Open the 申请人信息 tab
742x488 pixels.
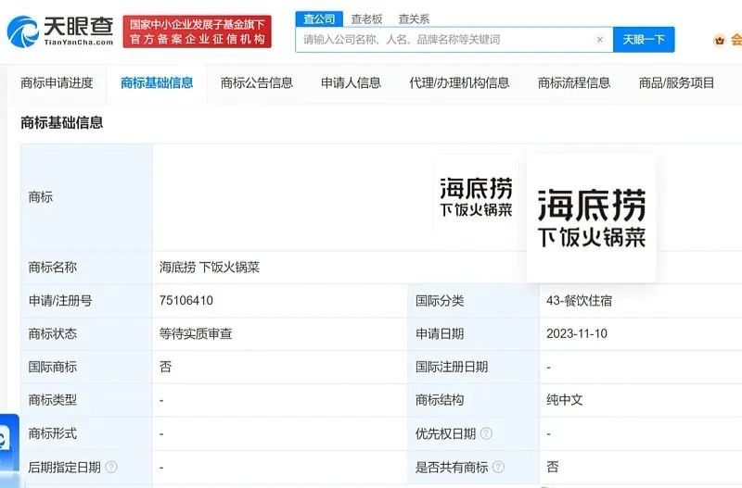352,83
